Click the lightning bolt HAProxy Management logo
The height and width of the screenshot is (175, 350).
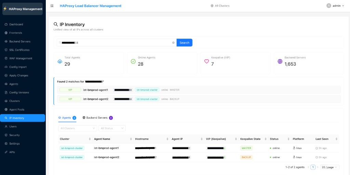point(5,9)
